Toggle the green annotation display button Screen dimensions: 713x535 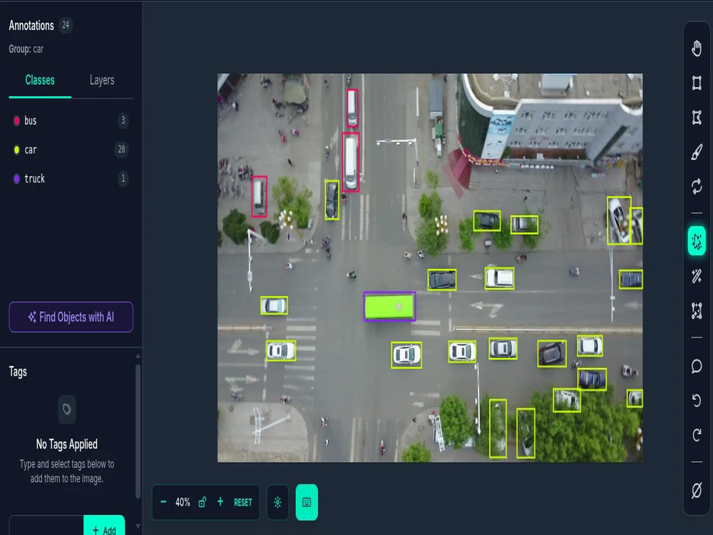pyautogui.click(x=307, y=502)
